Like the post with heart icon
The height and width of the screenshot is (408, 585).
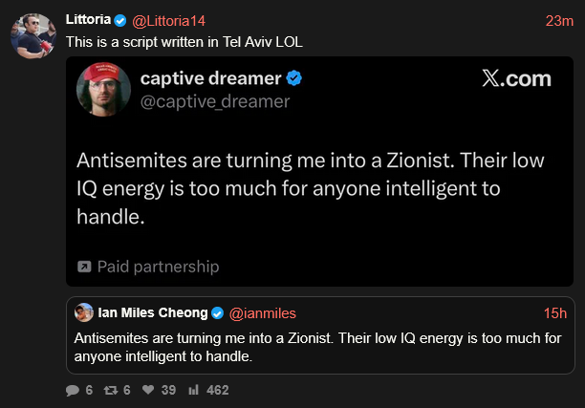pyautogui.click(x=148, y=390)
